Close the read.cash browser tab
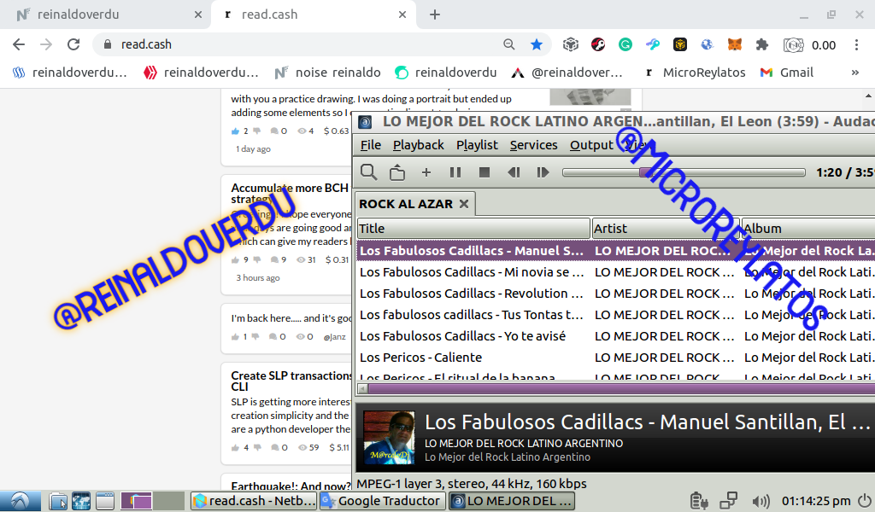 click(402, 15)
